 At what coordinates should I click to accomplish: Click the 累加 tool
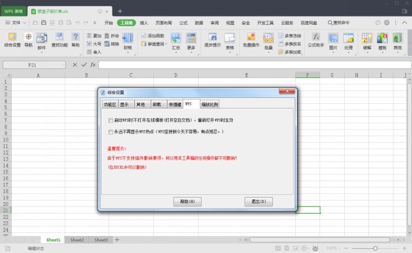94,35
